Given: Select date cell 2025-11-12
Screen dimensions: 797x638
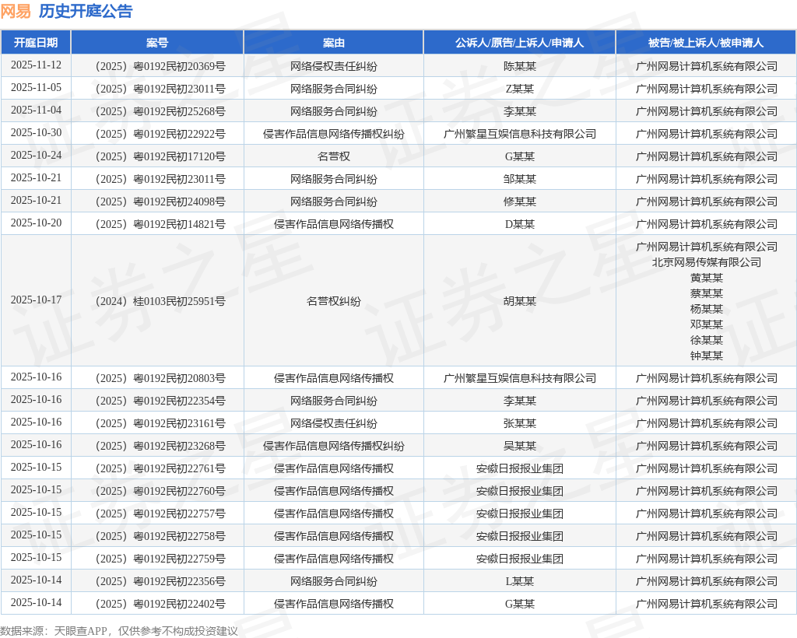Looking at the screenshot, I should (x=36, y=65).
